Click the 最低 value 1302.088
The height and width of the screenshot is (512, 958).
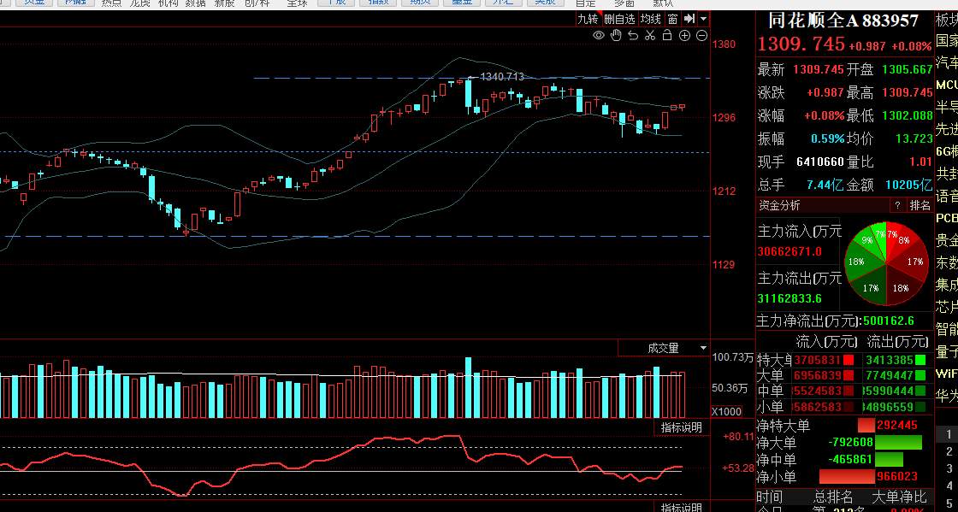point(907,116)
